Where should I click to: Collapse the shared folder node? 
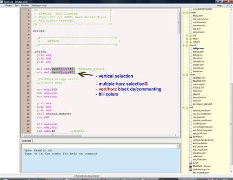click(184, 45)
